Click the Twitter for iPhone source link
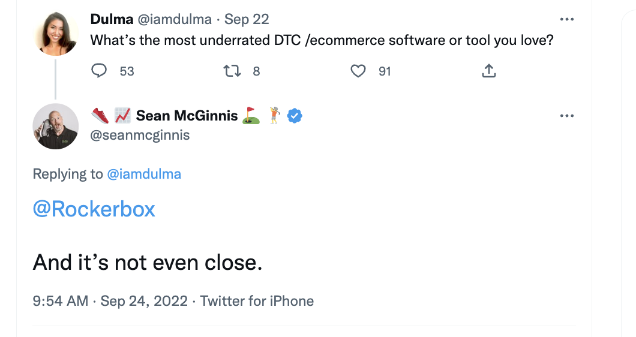 257,300
